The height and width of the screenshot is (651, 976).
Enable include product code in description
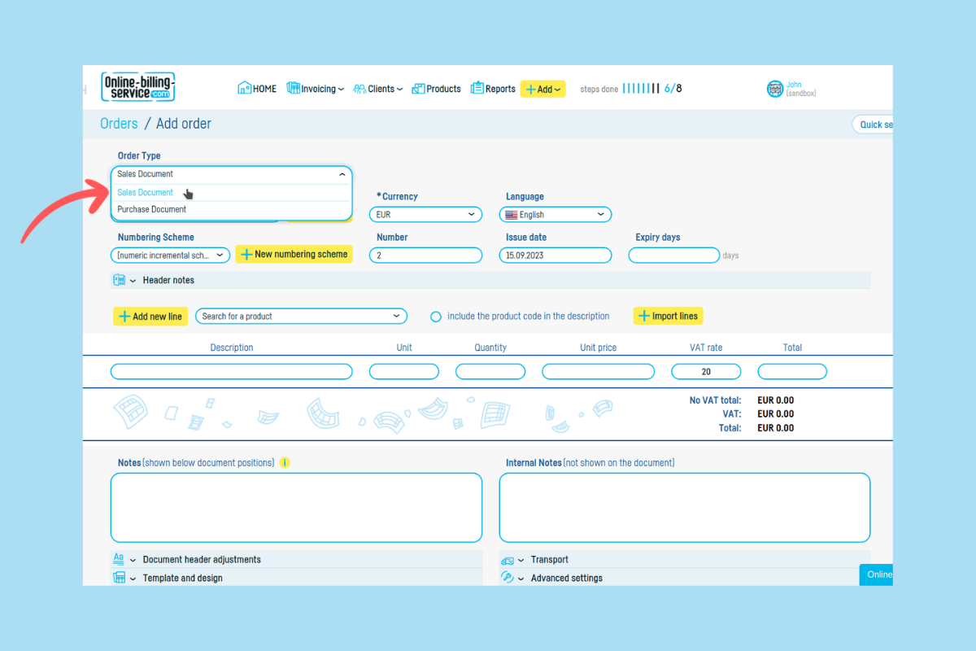[x=436, y=317]
